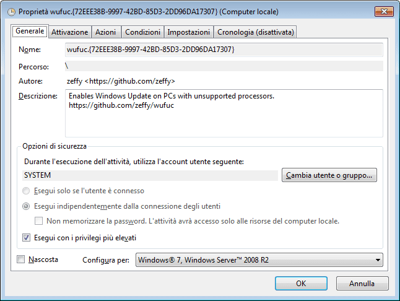400x301 pixels.
Task: Click the Autore field value
Action: tap(121, 81)
